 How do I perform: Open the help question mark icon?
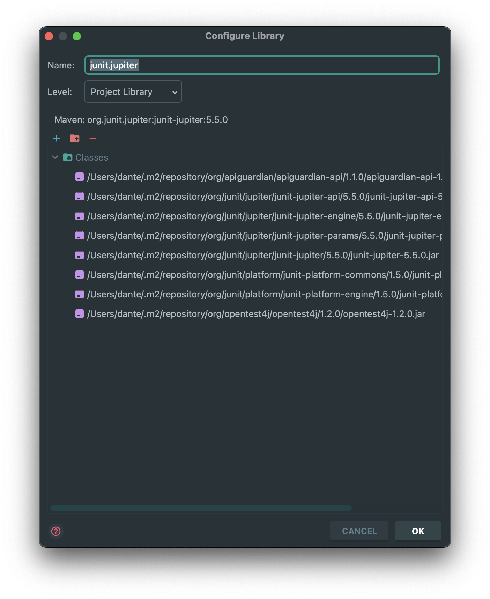tap(56, 531)
